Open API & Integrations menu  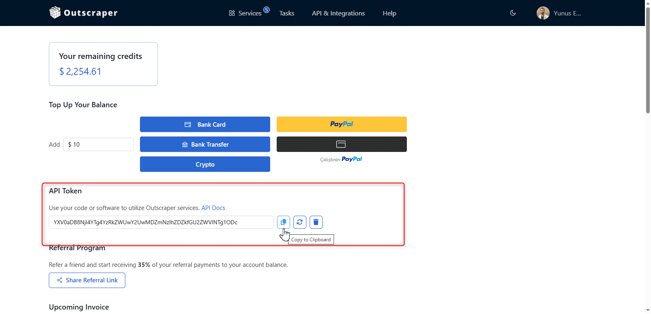338,13
